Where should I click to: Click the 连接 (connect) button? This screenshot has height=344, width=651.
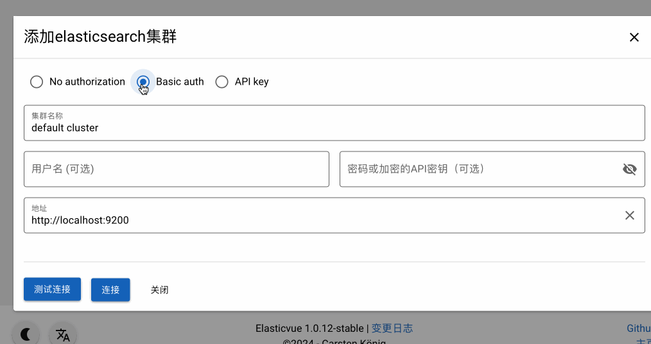pyautogui.click(x=110, y=289)
